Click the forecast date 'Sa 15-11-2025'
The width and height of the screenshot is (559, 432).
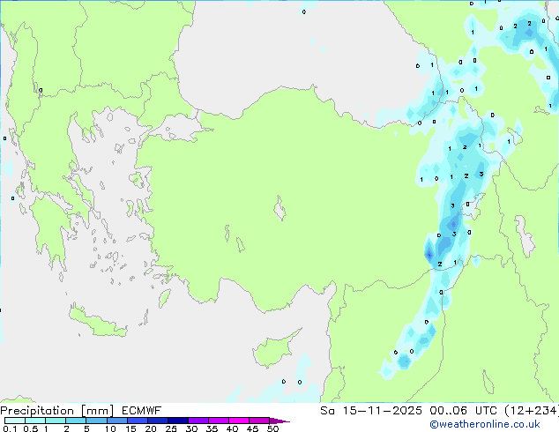[x=371, y=410]
